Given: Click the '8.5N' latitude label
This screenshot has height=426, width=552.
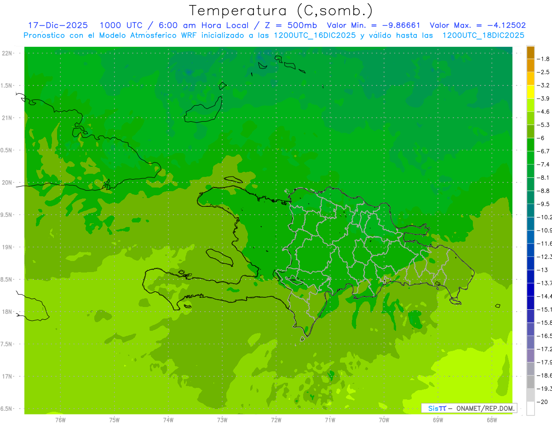Looking at the screenshot, I should 6,279.
